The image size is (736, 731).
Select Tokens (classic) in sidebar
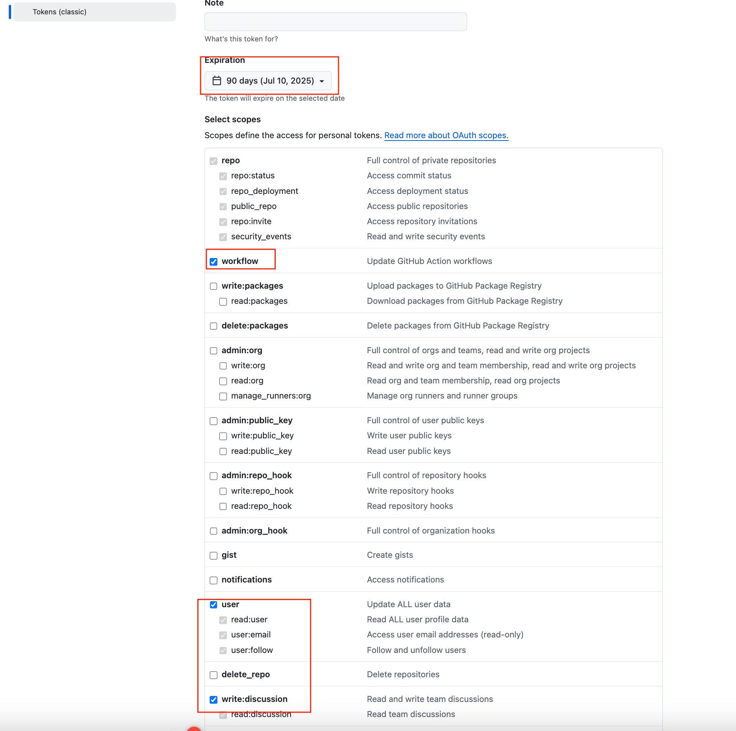(95, 12)
